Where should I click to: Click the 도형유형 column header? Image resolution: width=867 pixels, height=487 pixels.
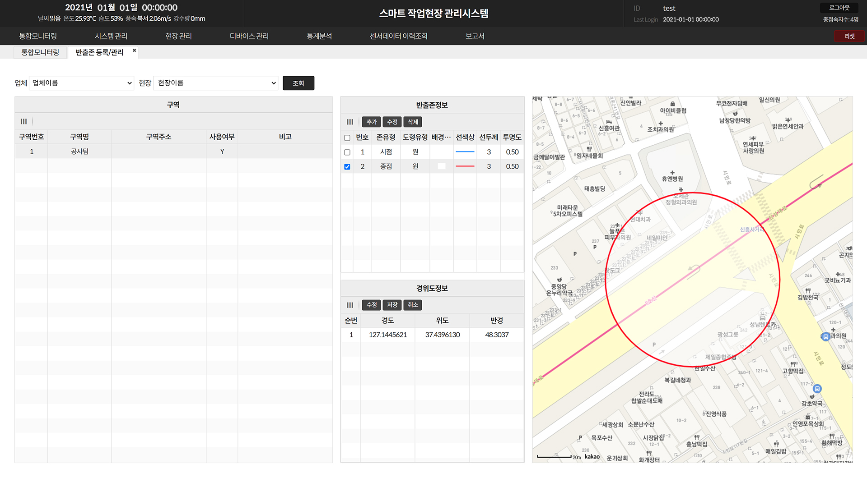pos(415,138)
